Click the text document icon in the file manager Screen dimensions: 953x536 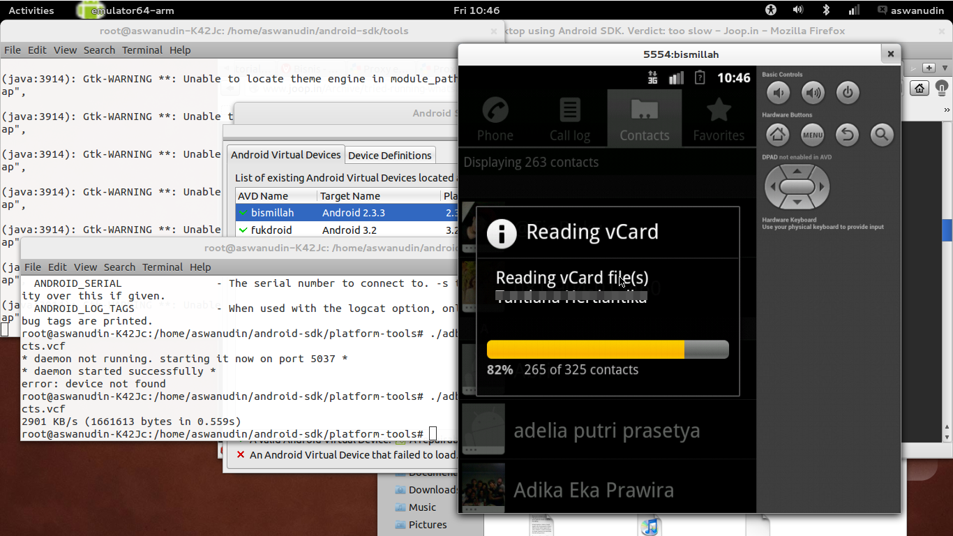pyautogui.click(x=541, y=526)
